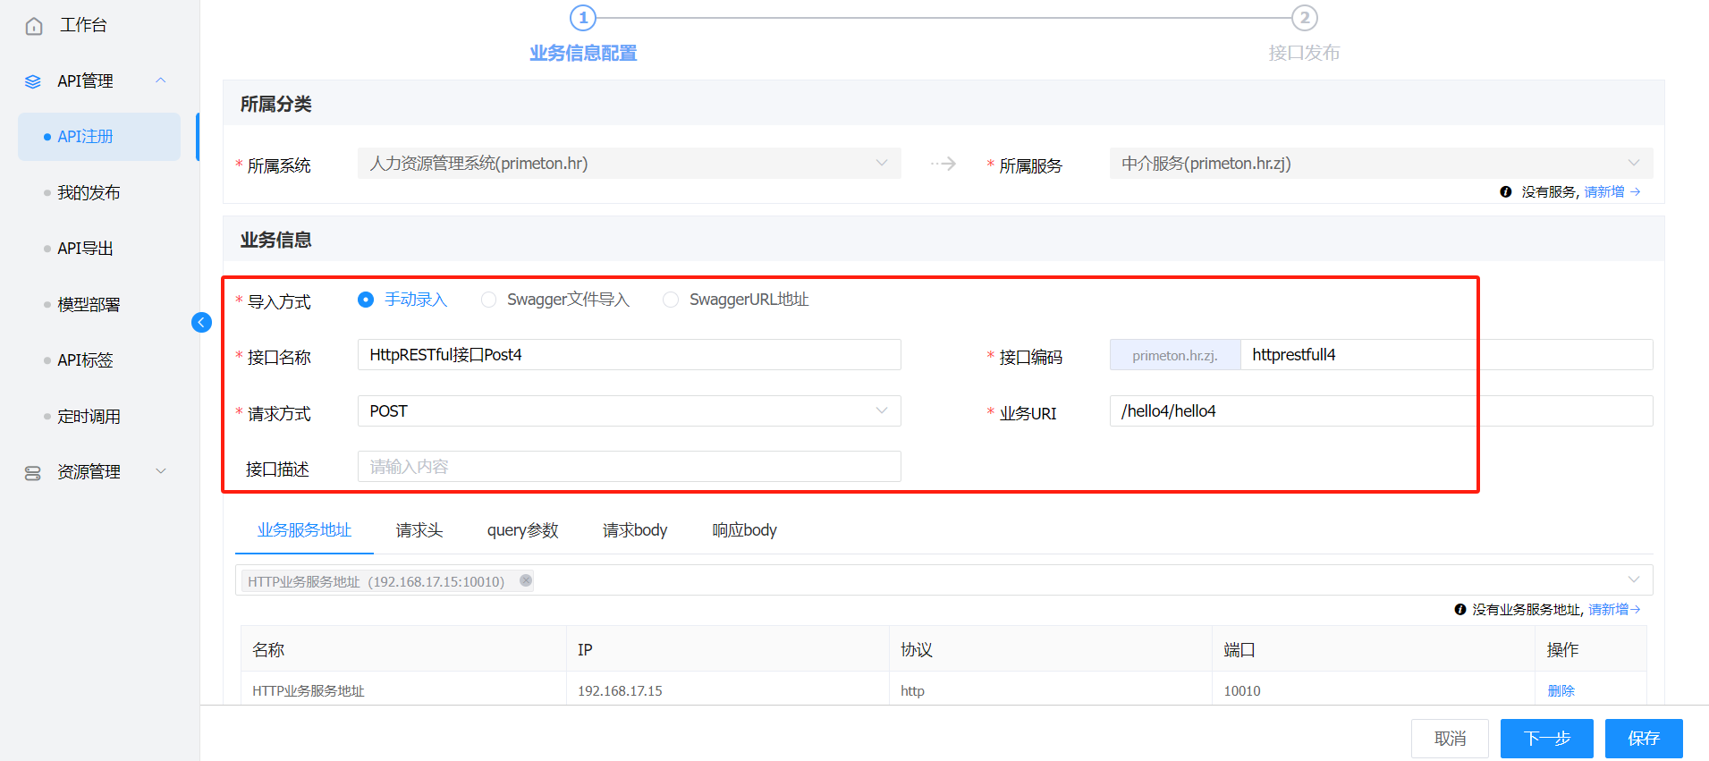The height and width of the screenshot is (761, 1709).
Task: Click the workbench home icon
Action: pos(34,26)
